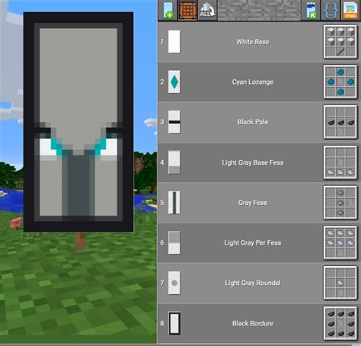The width and height of the screenshot is (361, 346).
Task: Click the banner preview on the left
Action: pos(78,122)
